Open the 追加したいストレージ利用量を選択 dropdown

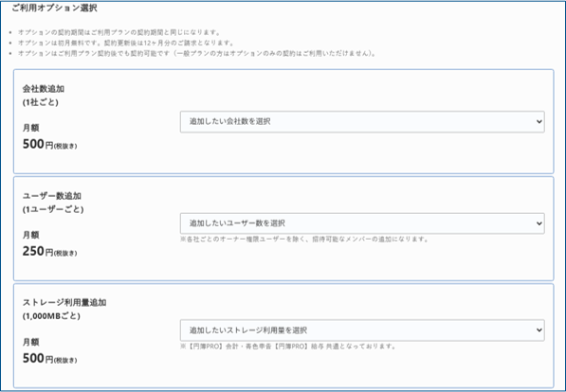(362, 330)
